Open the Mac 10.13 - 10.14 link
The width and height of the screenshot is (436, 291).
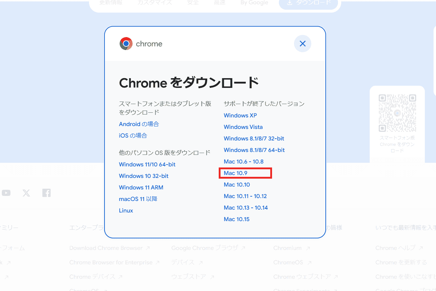246,207
